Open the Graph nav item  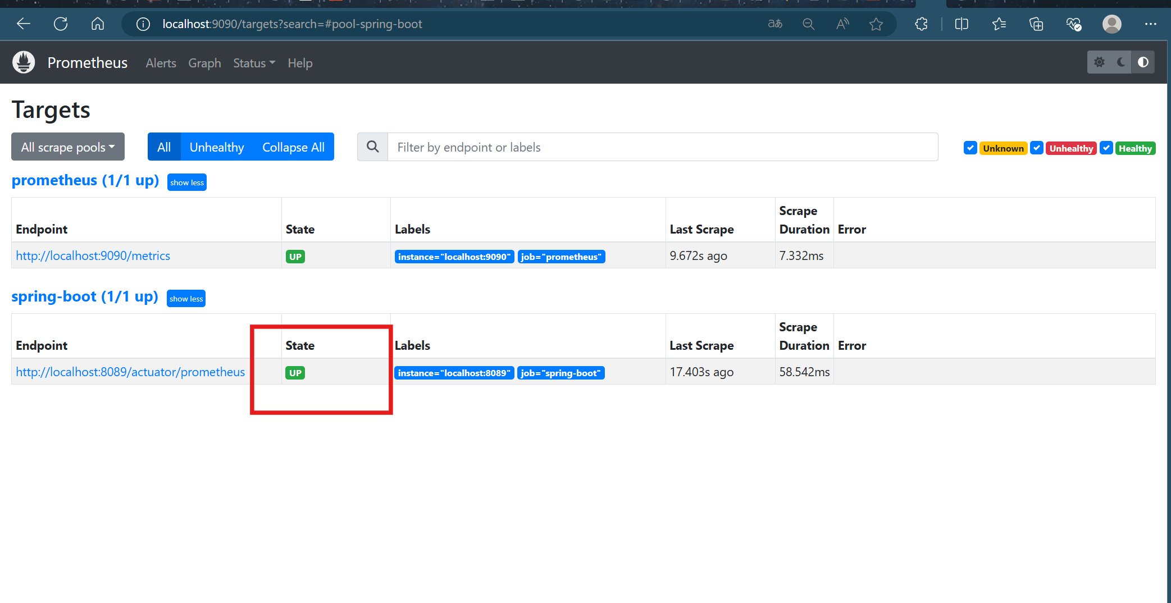tap(204, 63)
